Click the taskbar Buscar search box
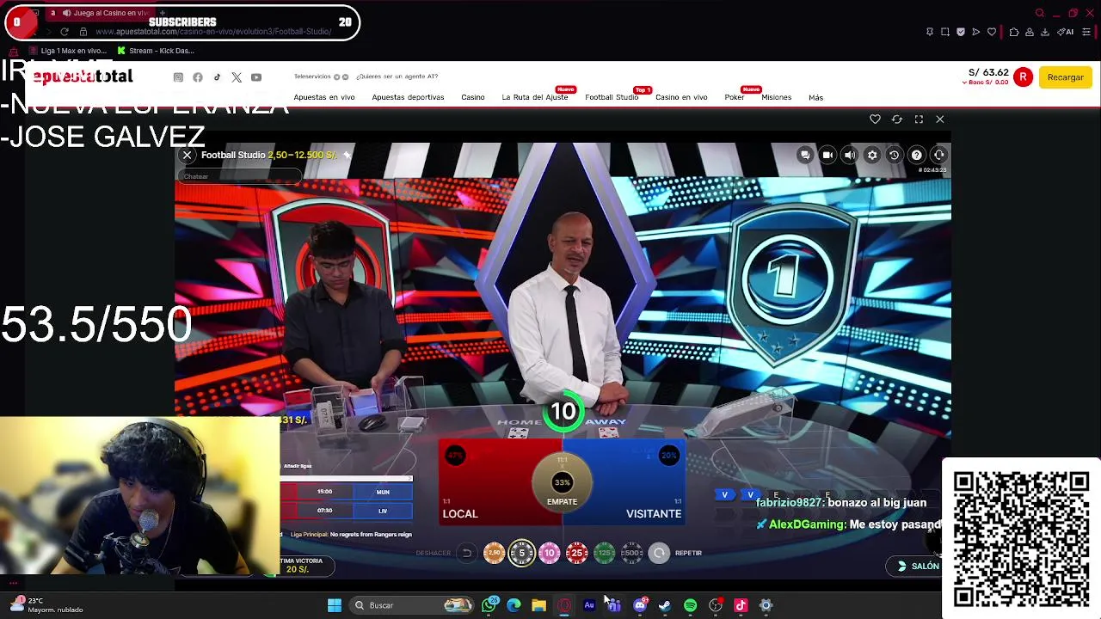Image resolution: width=1101 pixels, height=619 pixels. (x=413, y=605)
